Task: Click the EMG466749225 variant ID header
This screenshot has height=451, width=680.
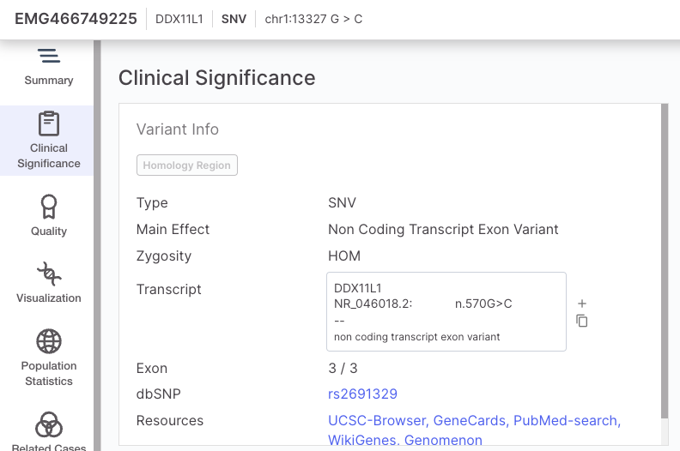Action: click(76, 19)
